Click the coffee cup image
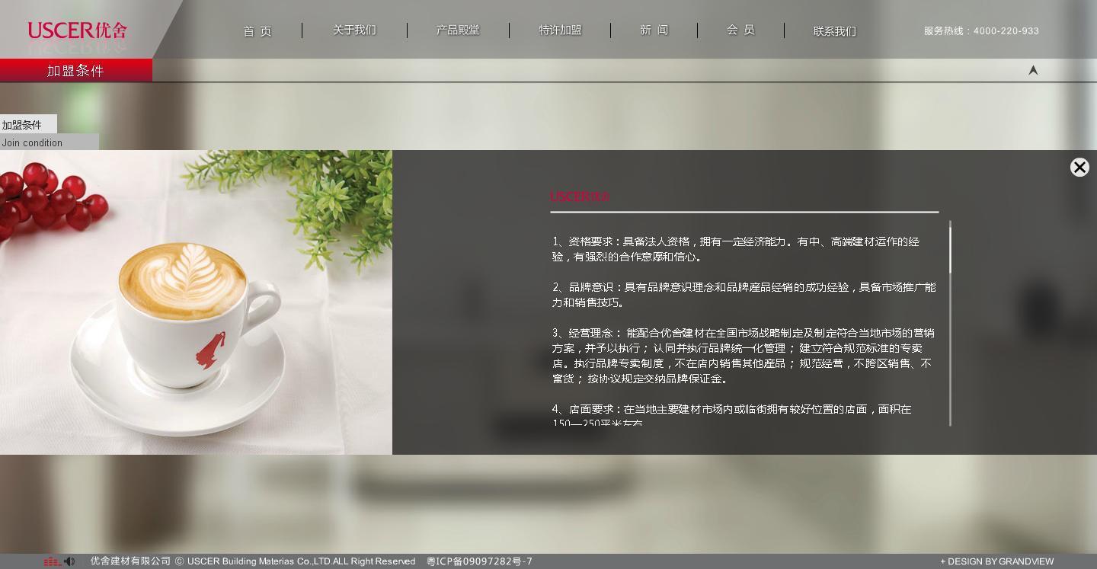Screen dimensions: 1097x569 click(196, 302)
